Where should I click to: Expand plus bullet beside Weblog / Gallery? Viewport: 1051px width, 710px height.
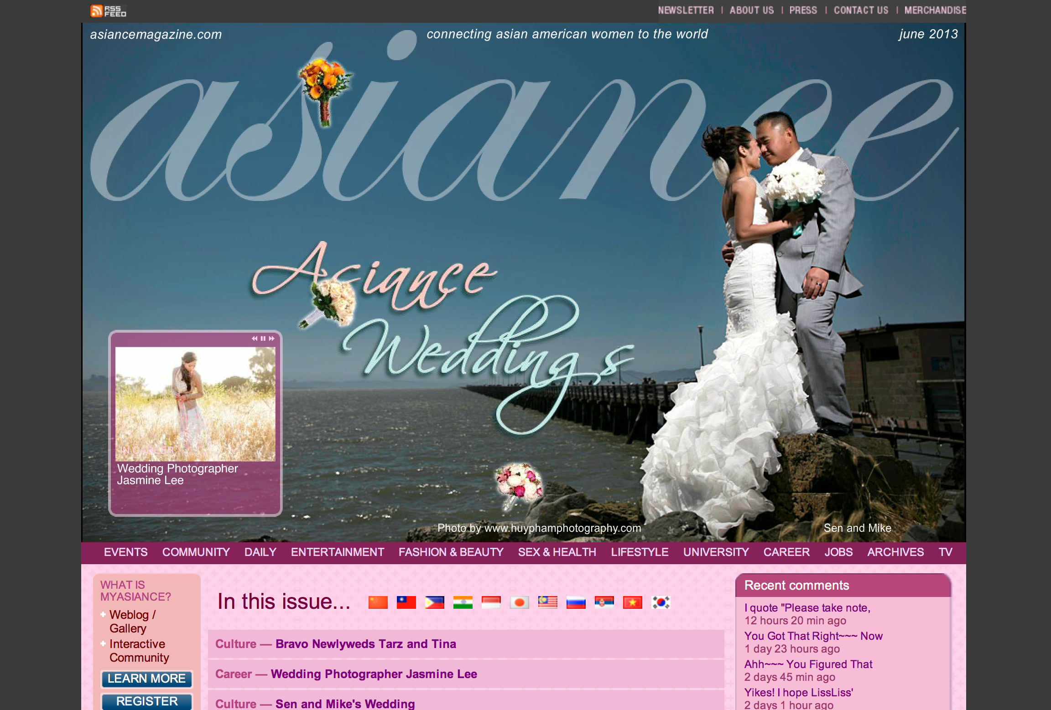[x=103, y=614]
